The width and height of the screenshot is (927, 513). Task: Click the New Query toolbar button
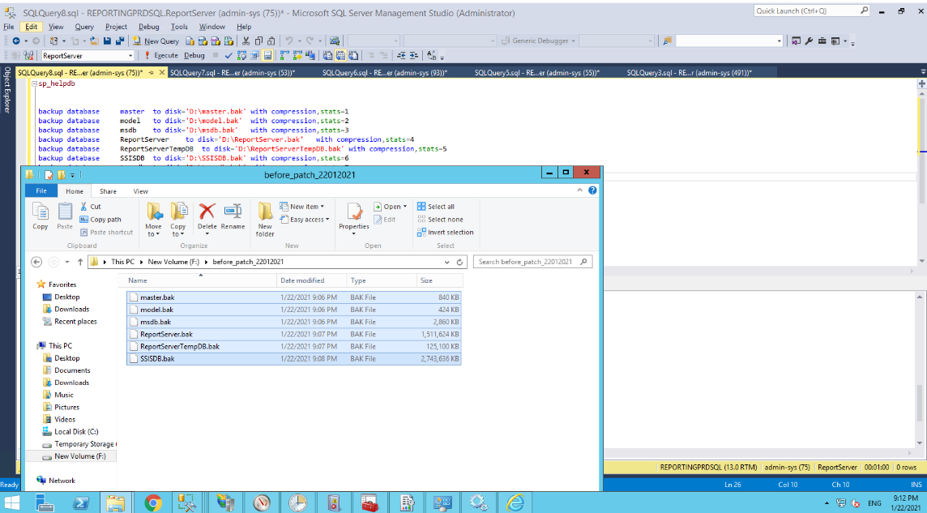coord(156,41)
